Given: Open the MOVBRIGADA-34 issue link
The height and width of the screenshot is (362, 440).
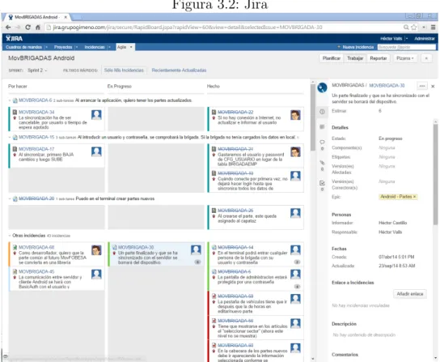Looking at the screenshot, I should tap(36, 112).
